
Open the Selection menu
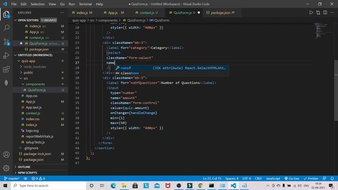37,4
